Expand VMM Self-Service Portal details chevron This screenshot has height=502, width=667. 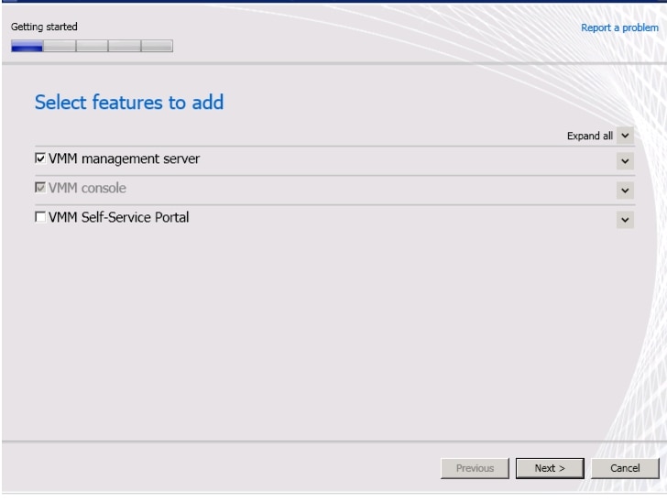point(625,220)
